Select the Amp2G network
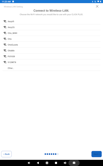Screen dimensions: 103x166 click(x=51, y=27)
